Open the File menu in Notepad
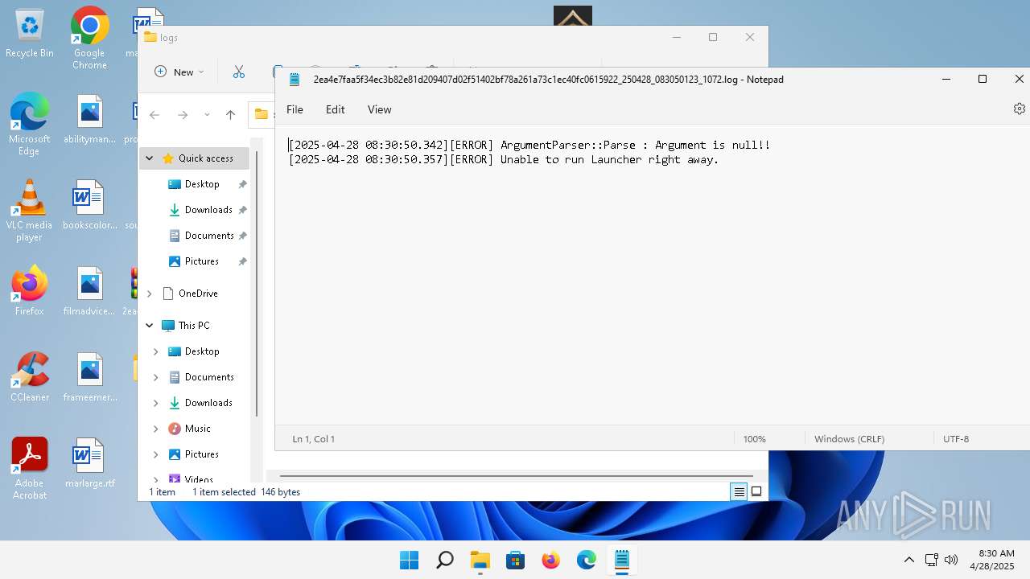The image size is (1030, 579). tap(295, 109)
